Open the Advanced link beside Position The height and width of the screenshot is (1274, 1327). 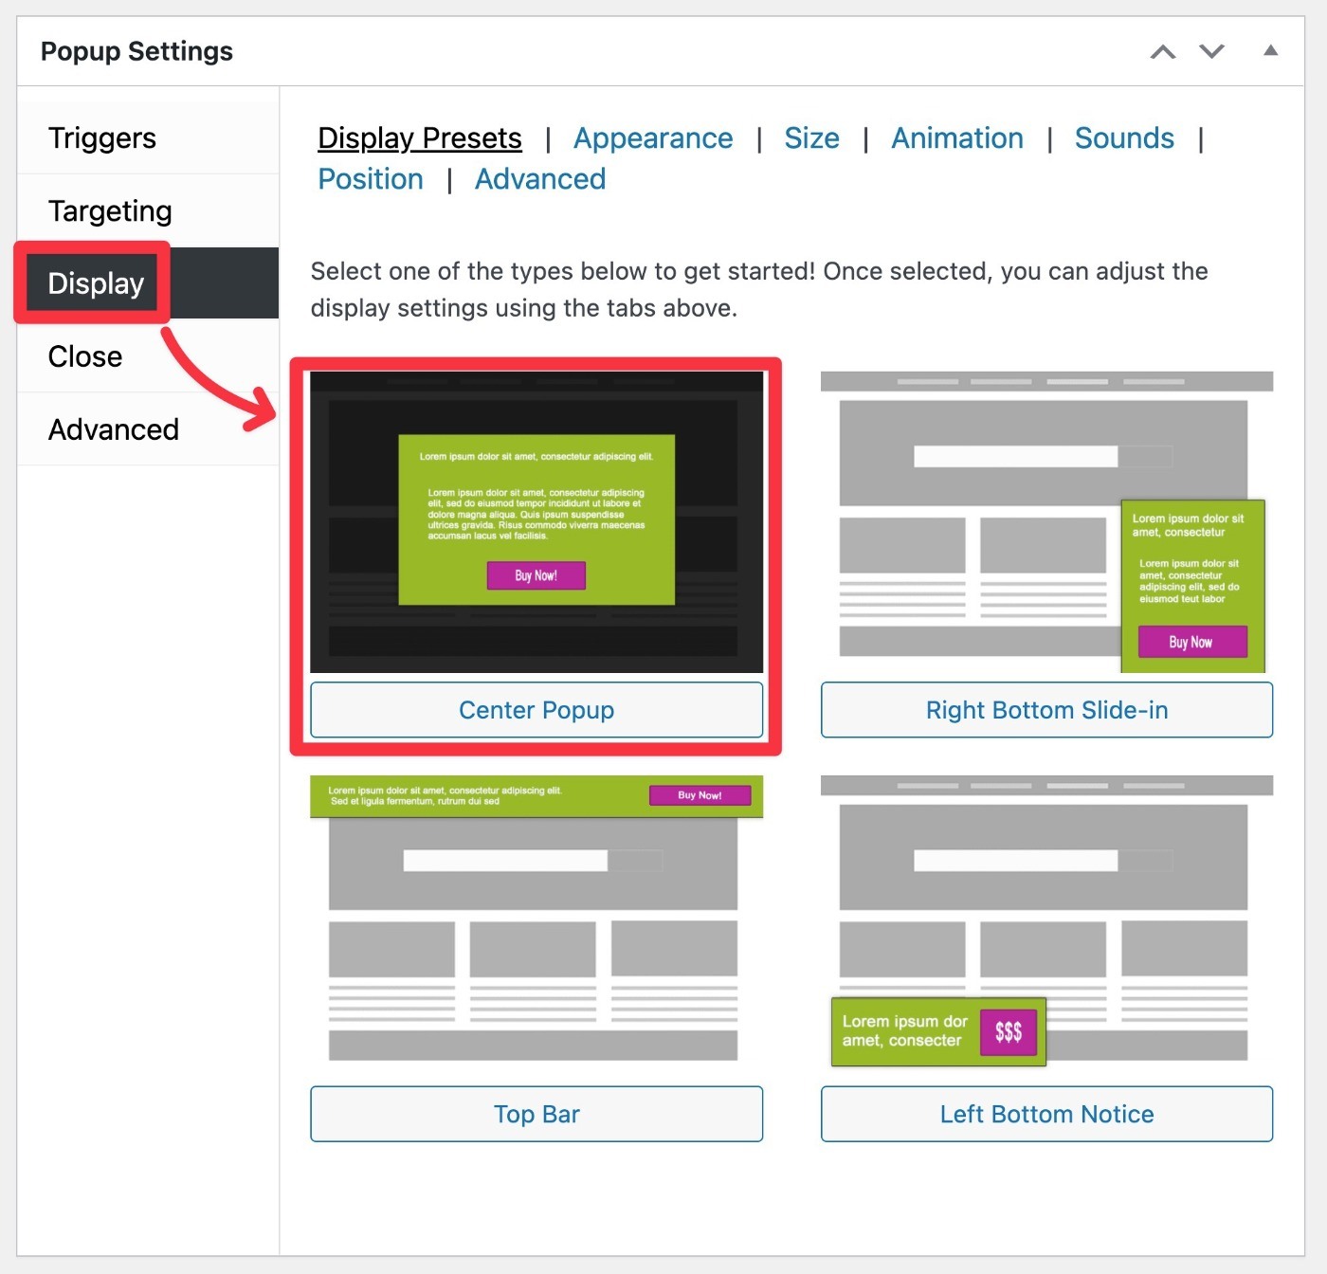(540, 179)
